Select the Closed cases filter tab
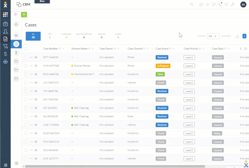The height and width of the screenshot is (168, 249). click(x=118, y=36)
